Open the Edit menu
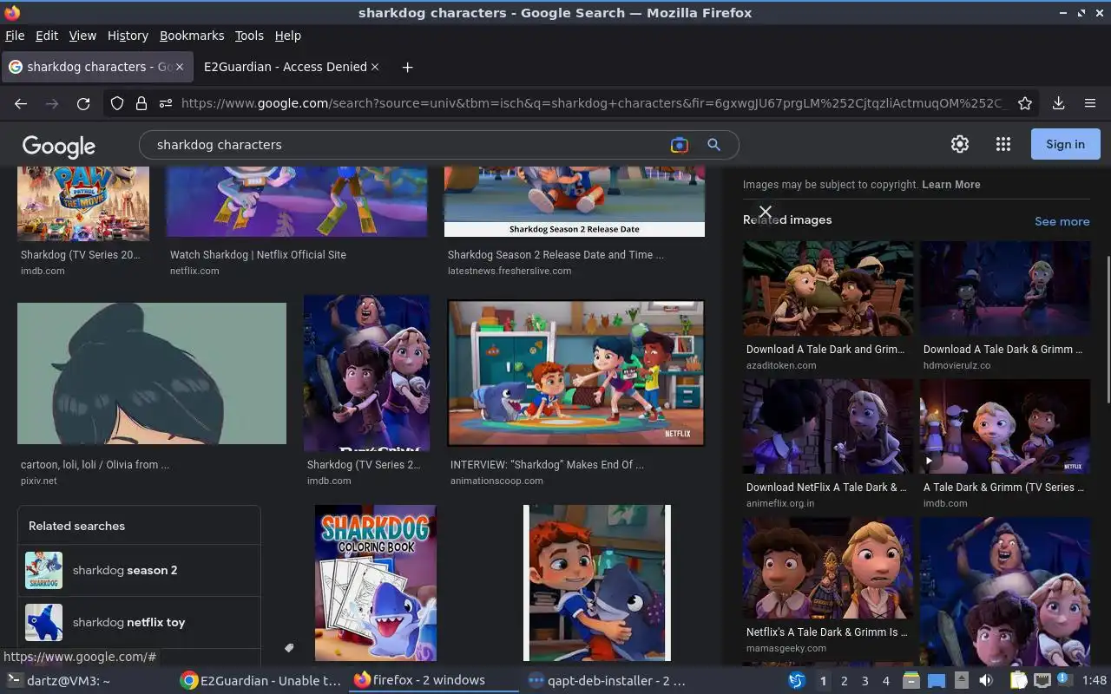 [47, 36]
